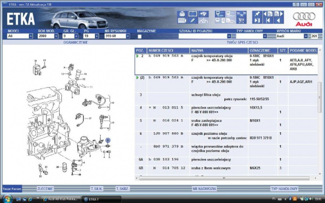Open the WYBÓR MARKI dropdown showing Audi
Screen dimensions: 325x203
pyautogui.click(x=306, y=36)
